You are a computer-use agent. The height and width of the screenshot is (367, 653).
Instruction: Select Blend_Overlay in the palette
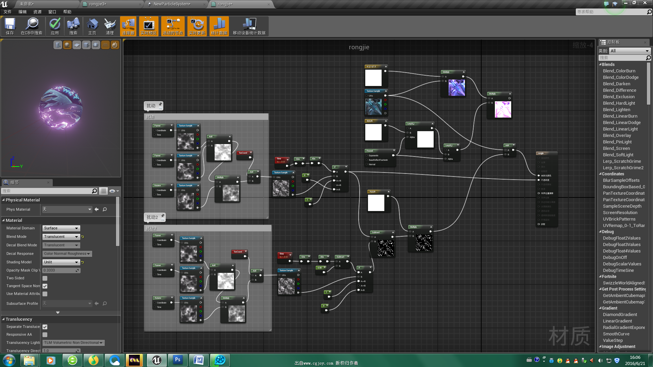(617, 136)
